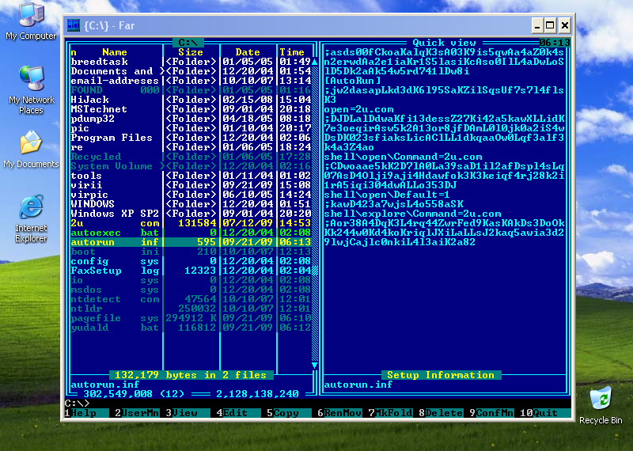Select the My Documents desktop icon
The image size is (633, 451).
(31, 149)
